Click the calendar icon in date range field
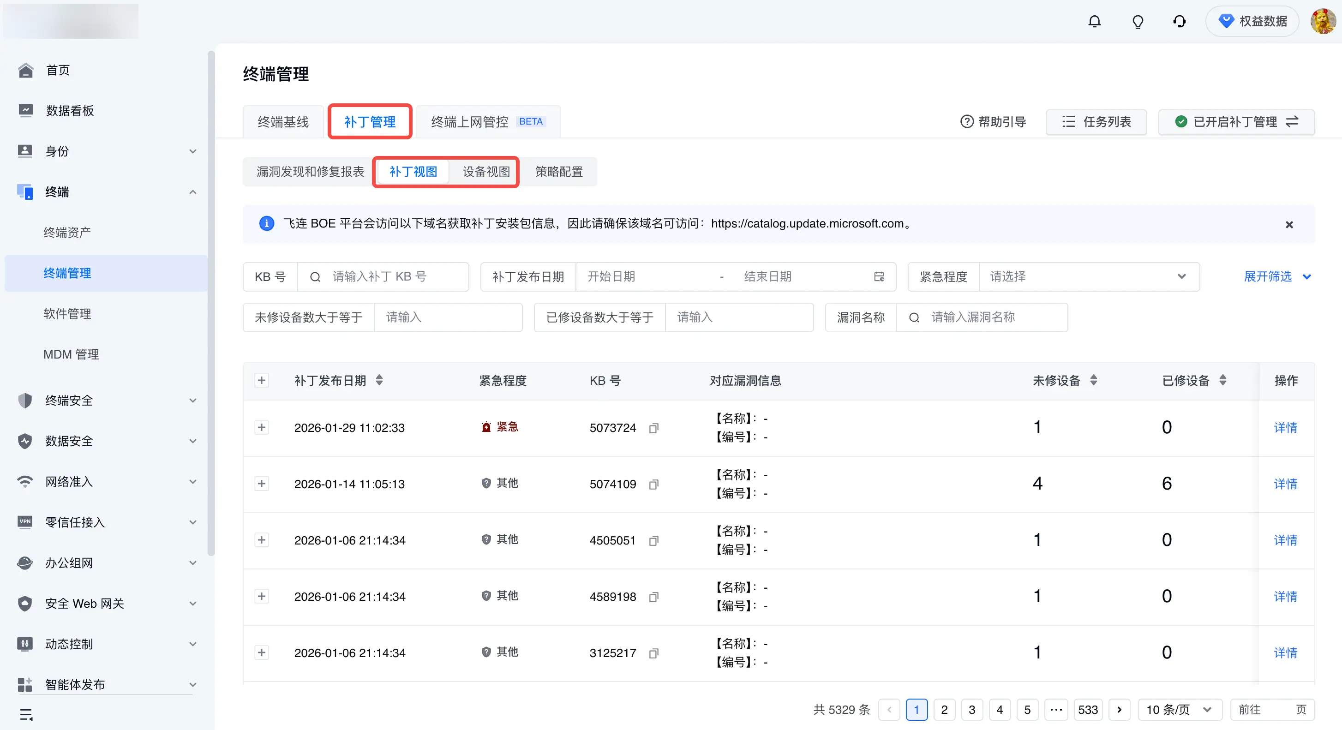1342x730 pixels. [879, 277]
